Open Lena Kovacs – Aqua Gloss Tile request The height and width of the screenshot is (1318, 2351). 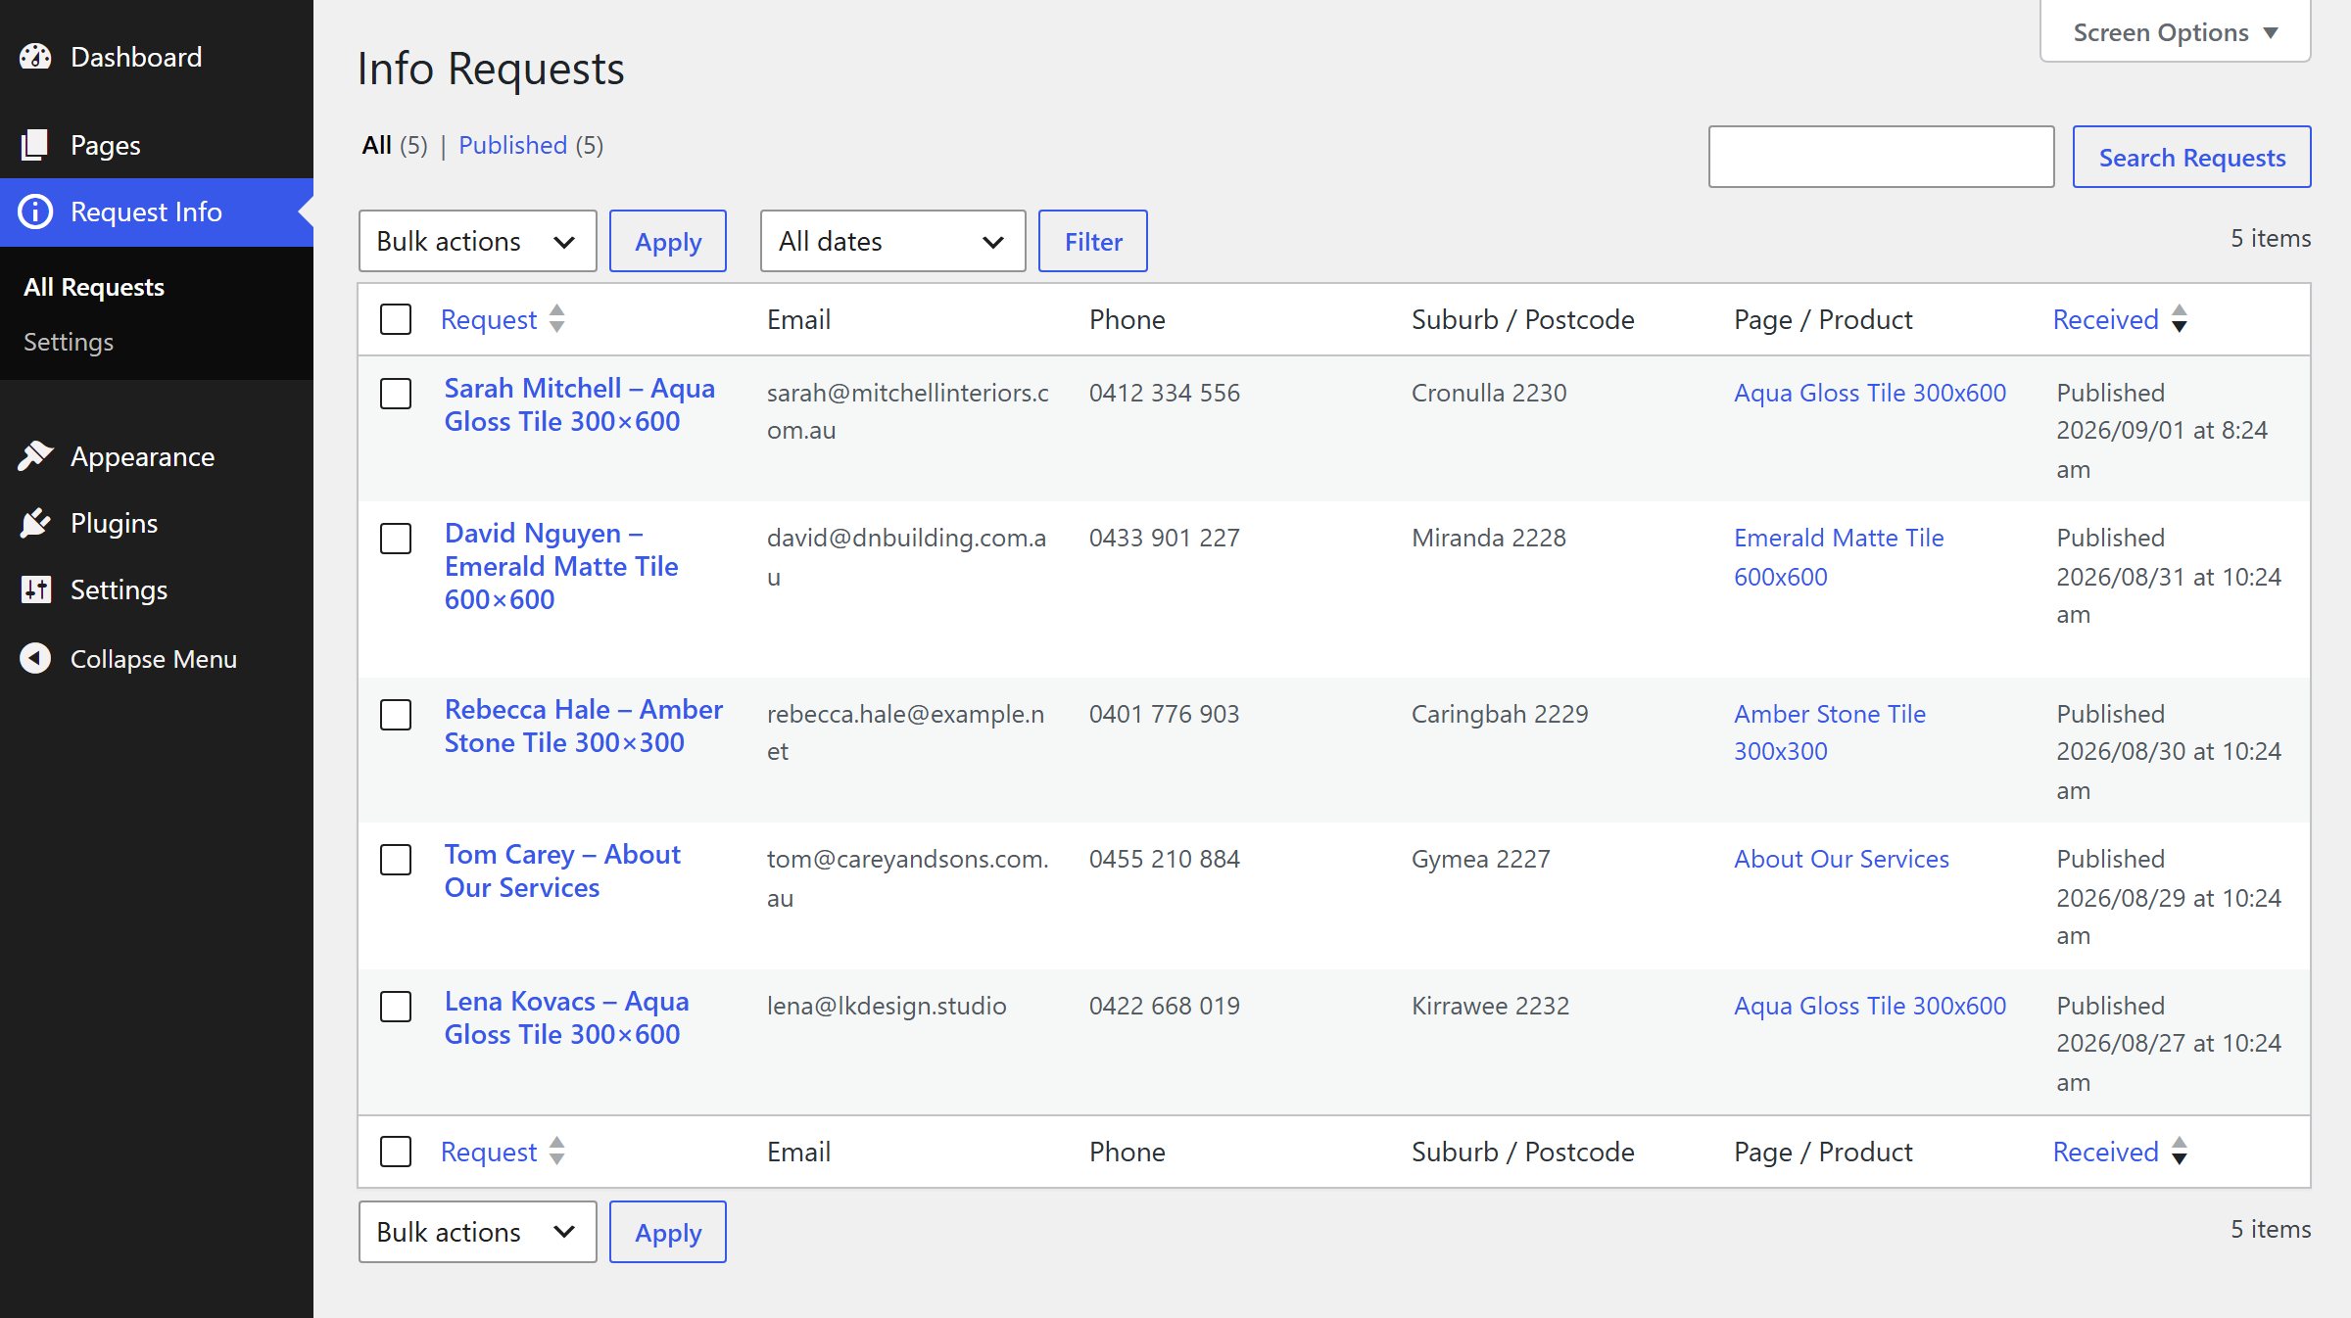pyautogui.click(x=567, y=1017)
